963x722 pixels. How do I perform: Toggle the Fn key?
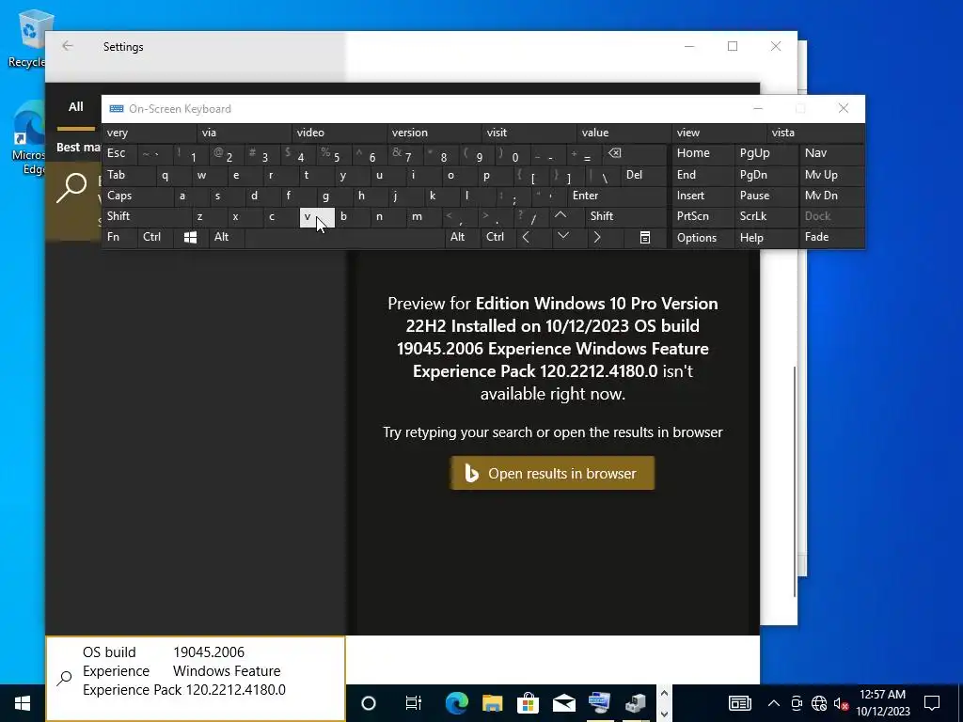[x=119, y=237]
